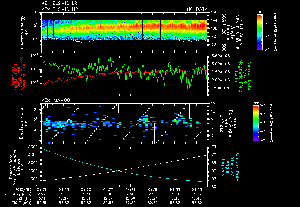300x207 pixels.
Task: Click the 04:35 time tick label
Action: (197, 189)
